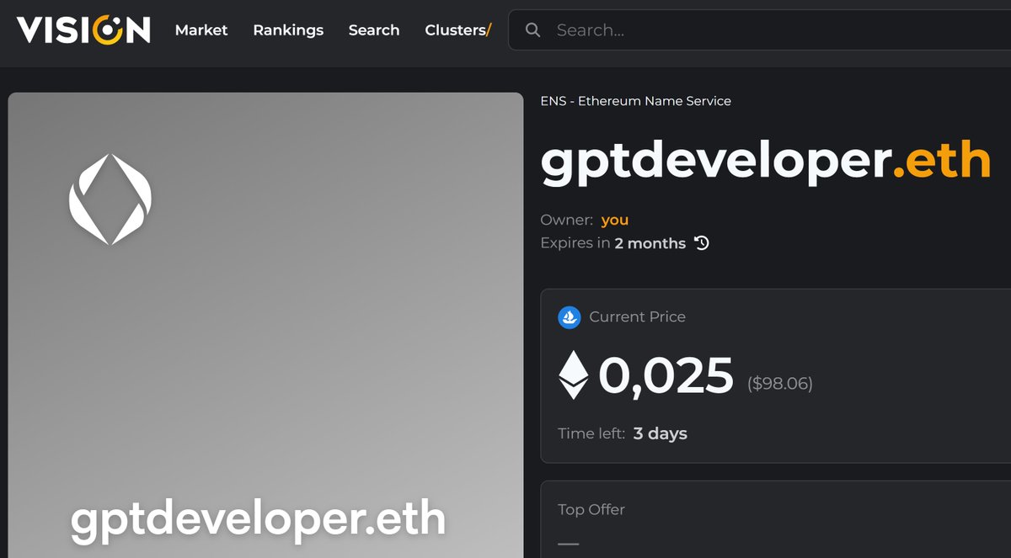Click the ENS logo on the name card

click(110, 199)
